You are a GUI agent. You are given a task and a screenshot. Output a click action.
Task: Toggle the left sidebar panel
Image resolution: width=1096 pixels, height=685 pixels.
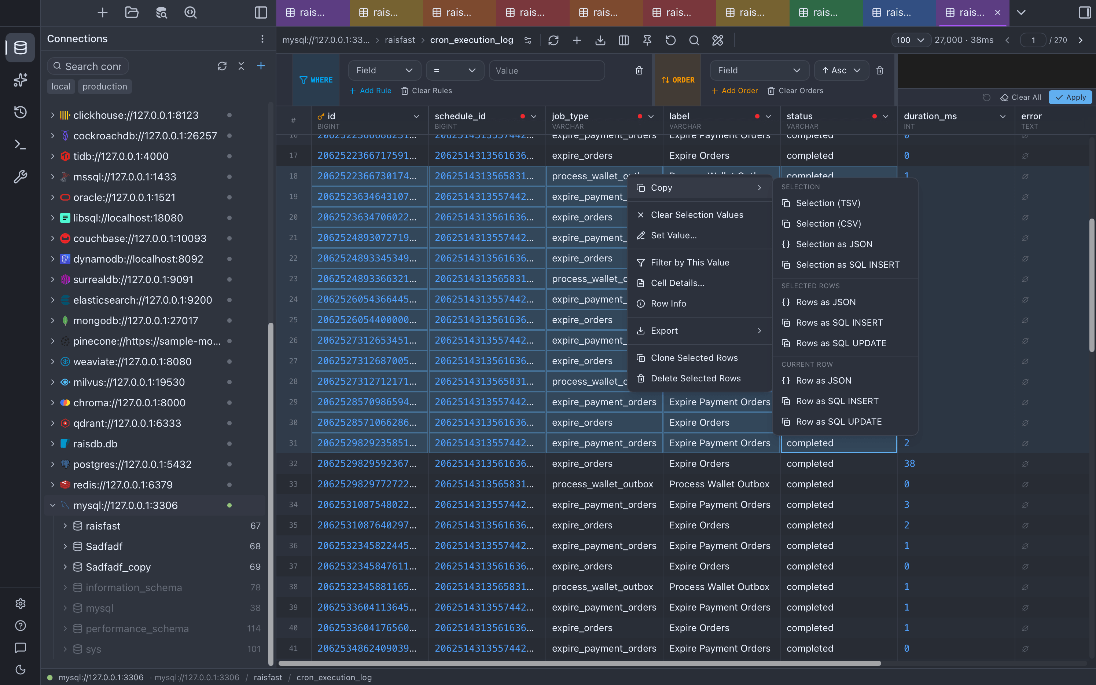pos(261,13)
